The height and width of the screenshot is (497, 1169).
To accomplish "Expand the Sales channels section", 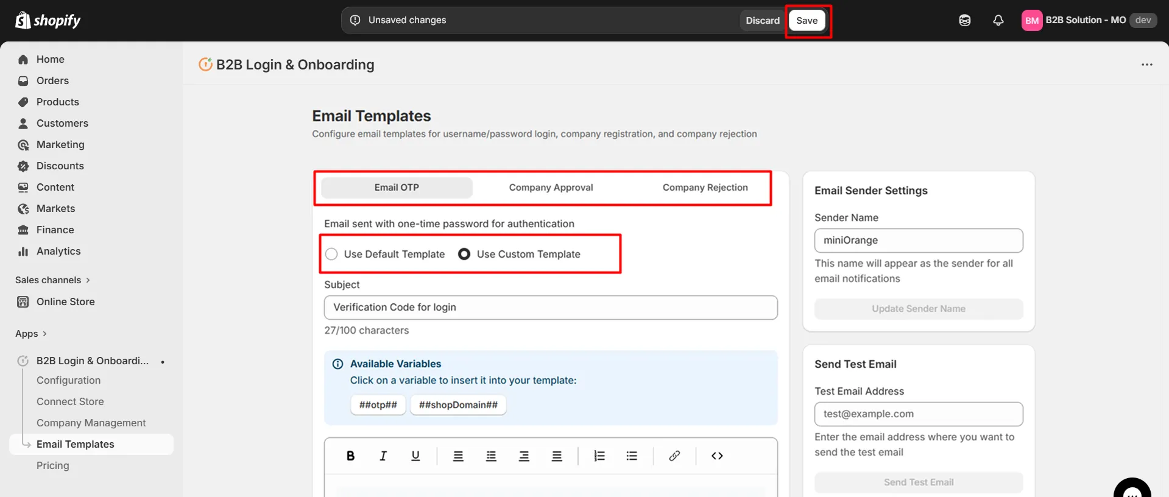I will [52, 280].
